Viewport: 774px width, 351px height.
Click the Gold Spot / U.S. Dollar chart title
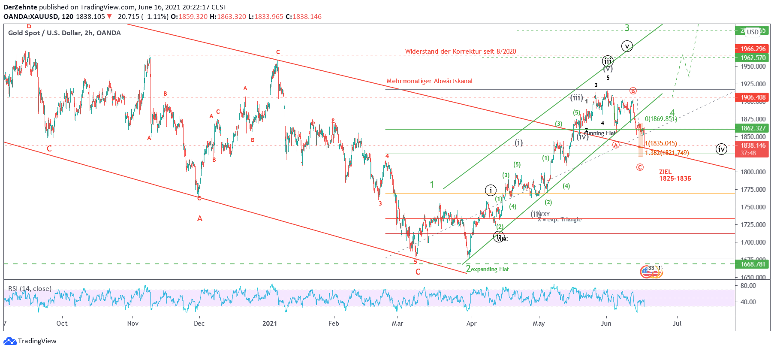click(x=64, y=33)
